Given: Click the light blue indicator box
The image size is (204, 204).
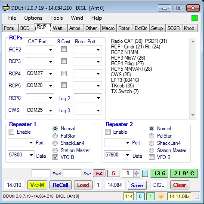Looking at the screenshot, I should point(145,174).
